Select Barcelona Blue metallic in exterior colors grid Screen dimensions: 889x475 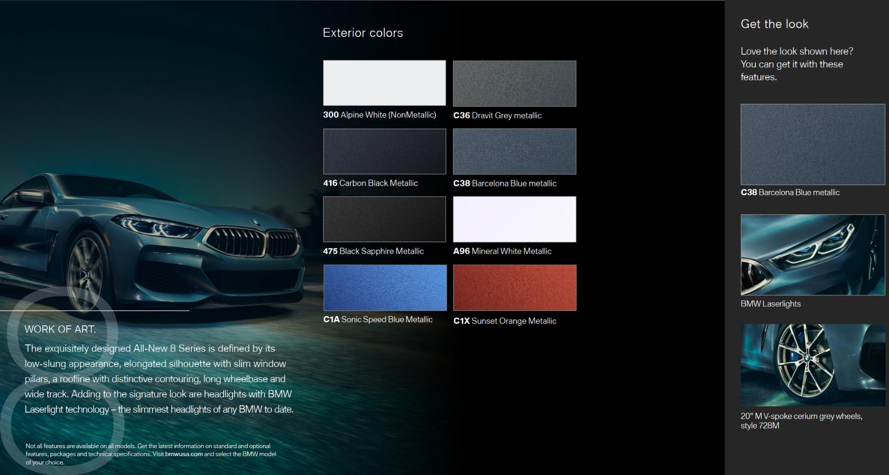click(514, 151)
